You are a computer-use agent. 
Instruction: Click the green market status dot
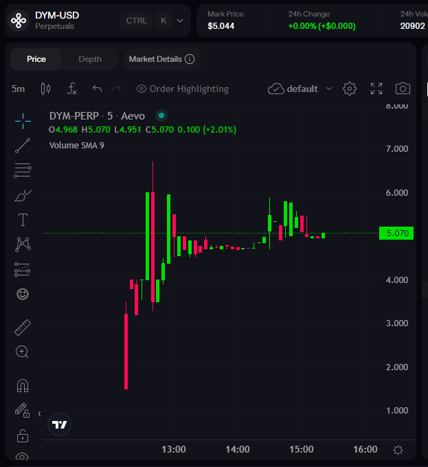point(161,115)
